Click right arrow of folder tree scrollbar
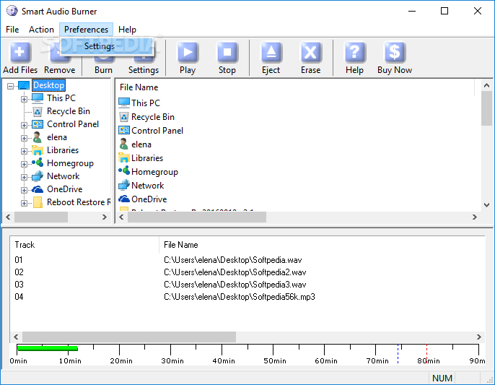Viewport: 495px width, 385px height. pyautogui.click(x=105, y=217)
